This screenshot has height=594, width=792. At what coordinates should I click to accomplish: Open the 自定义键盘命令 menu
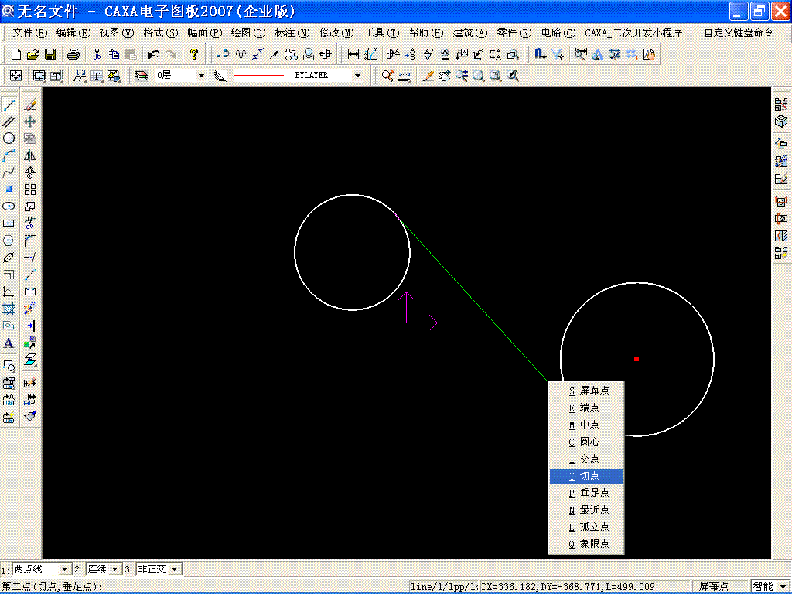coord(739,32)
